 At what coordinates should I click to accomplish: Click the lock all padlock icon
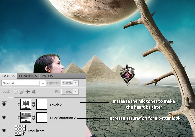point(34,92)
